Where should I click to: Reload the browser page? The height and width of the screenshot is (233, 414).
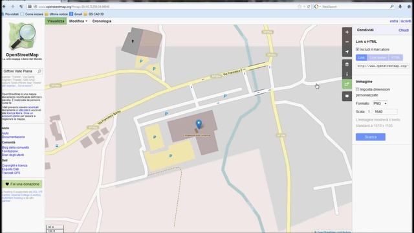(x=309, y=6)
